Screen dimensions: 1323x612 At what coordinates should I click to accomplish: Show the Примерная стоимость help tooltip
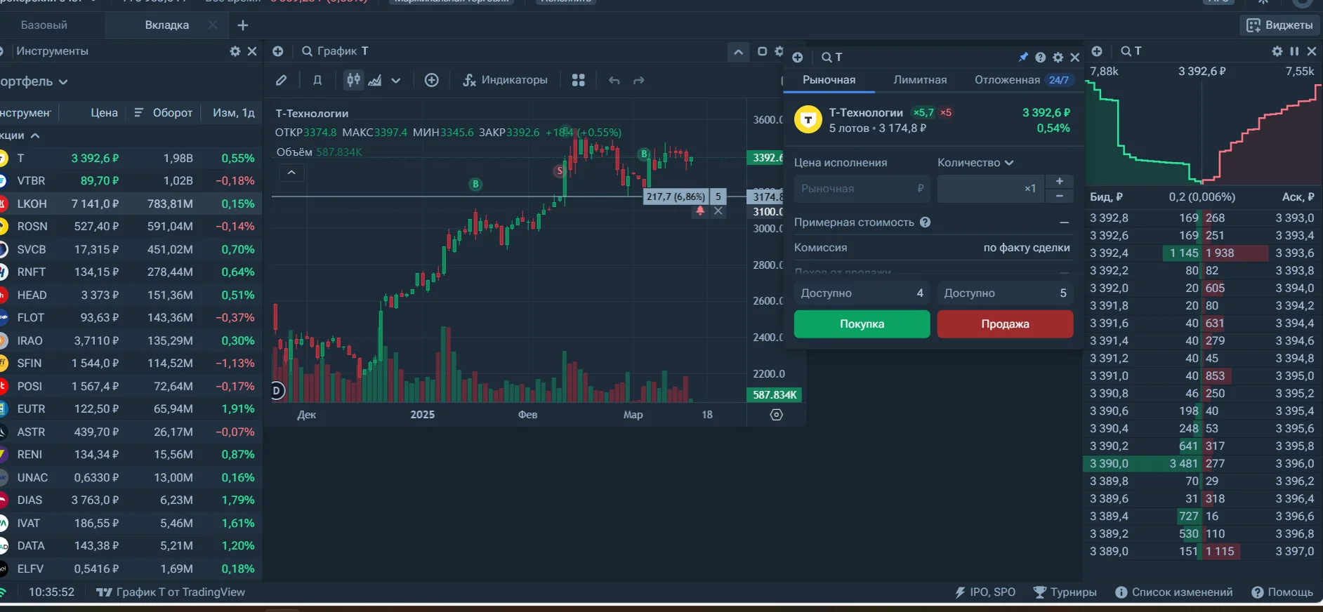click(926, 222)
